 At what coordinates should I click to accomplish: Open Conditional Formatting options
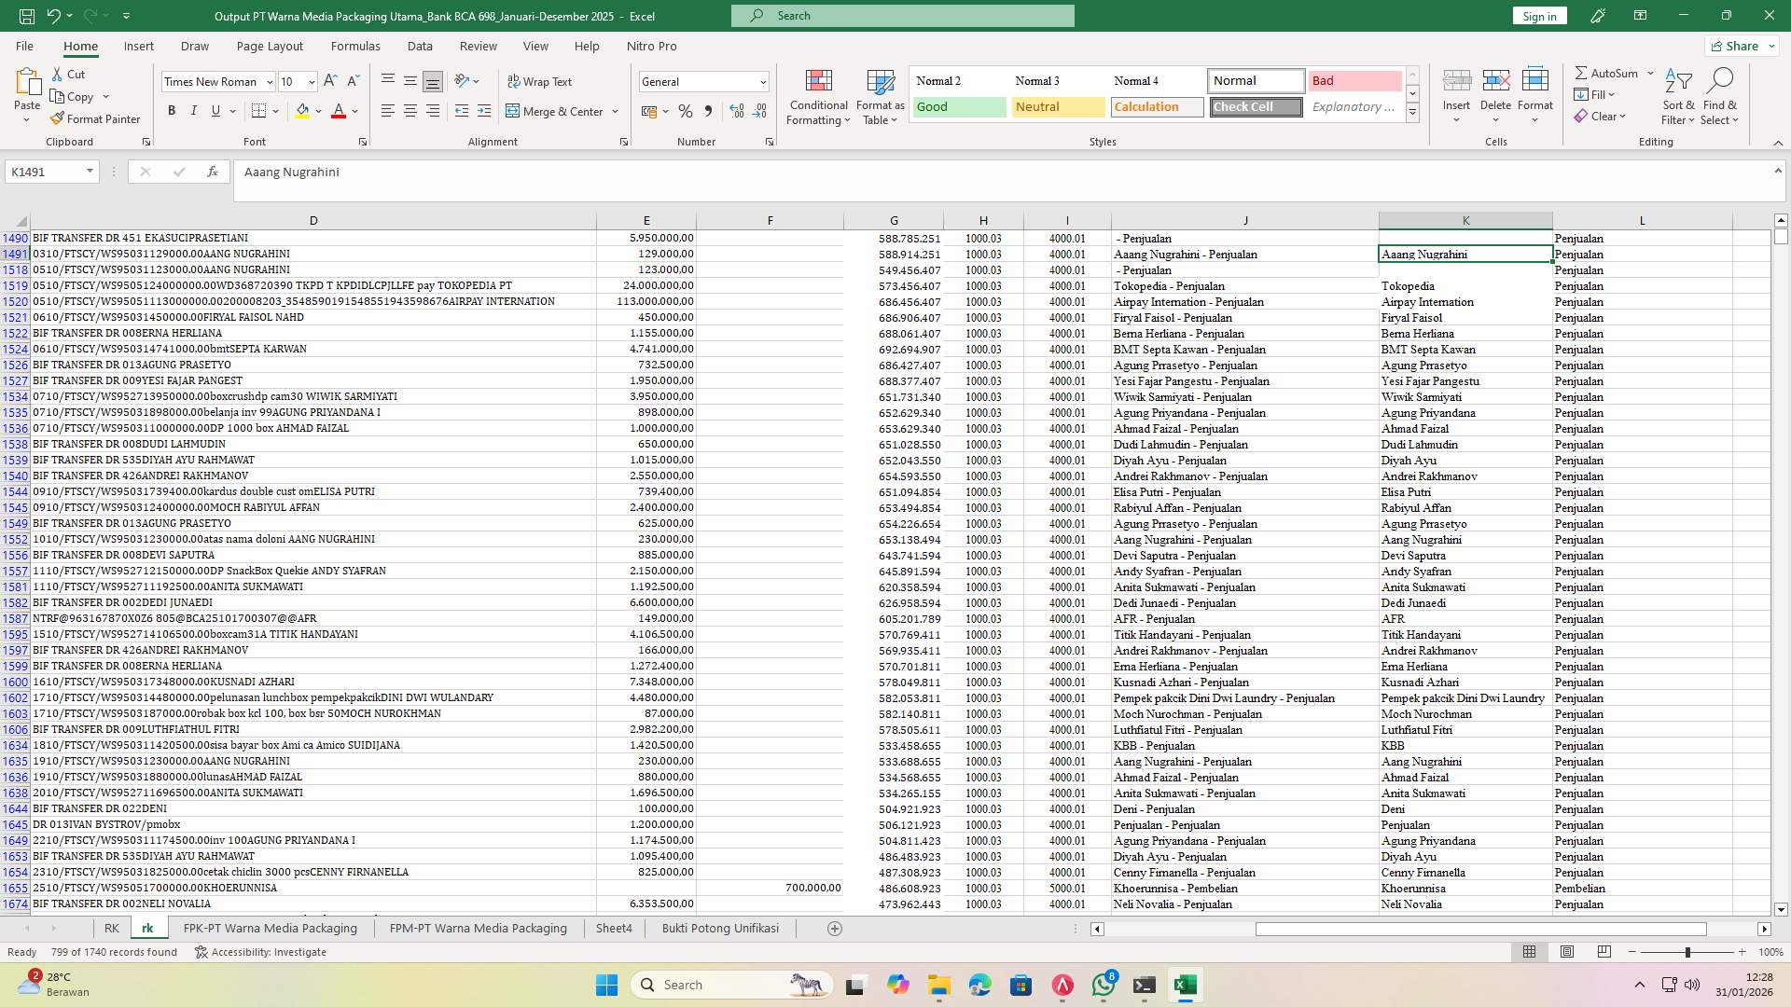[x=818, y=96]
